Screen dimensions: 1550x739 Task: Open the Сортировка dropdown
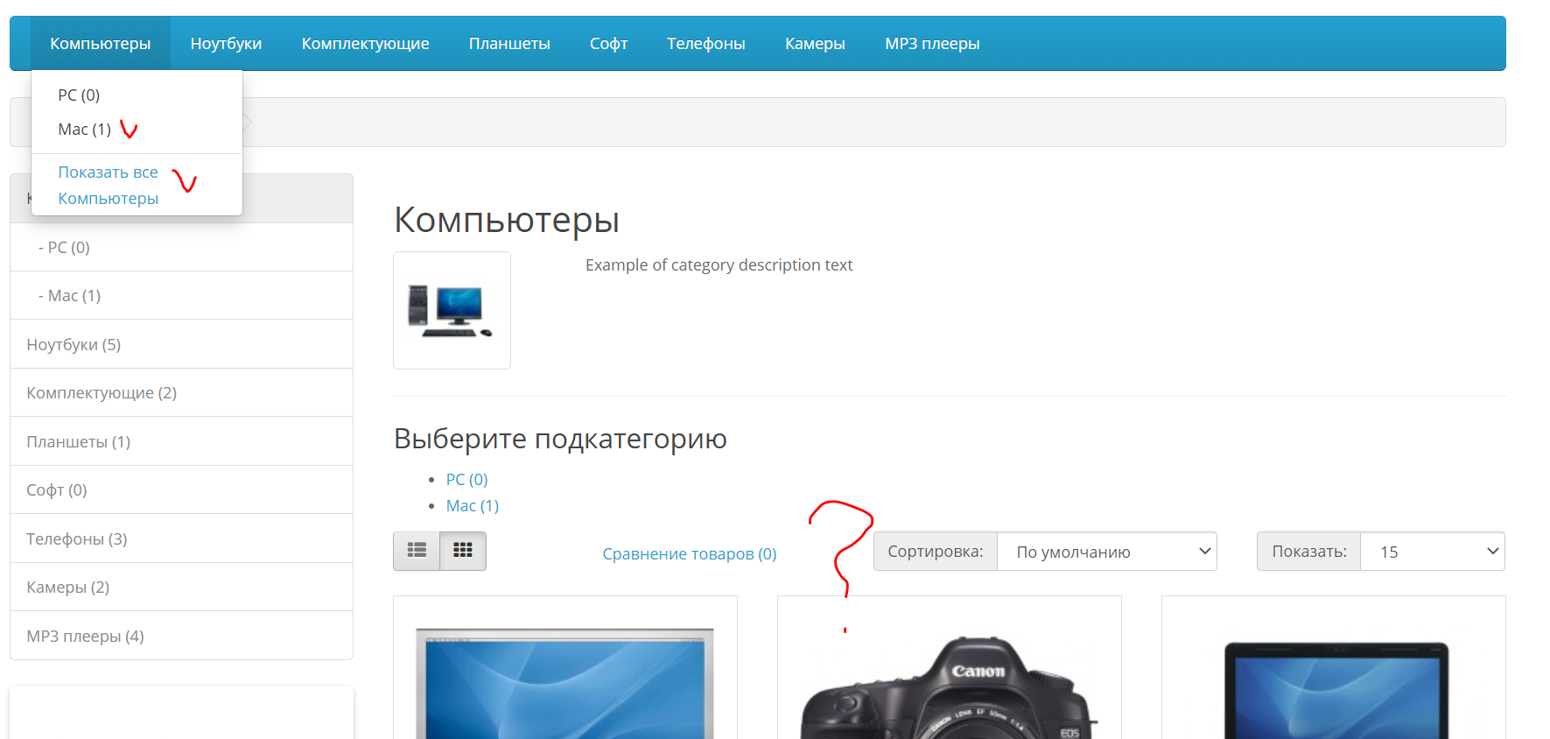click(1106, 552)
